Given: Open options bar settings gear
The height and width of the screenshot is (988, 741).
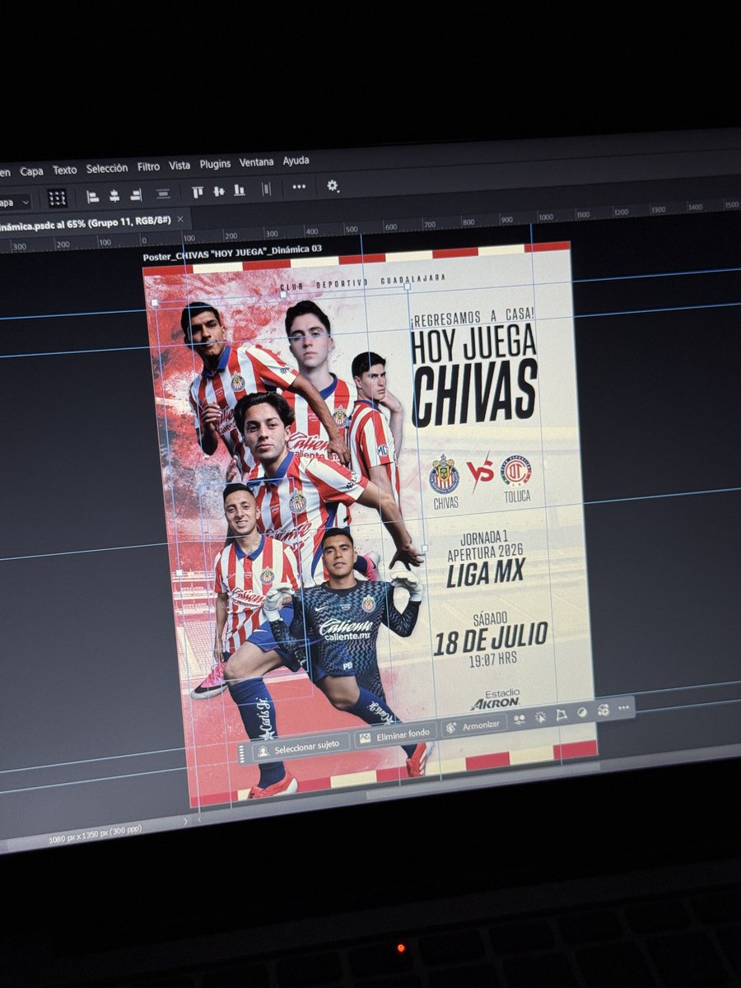Looking at the screenshot, I should (333, 185).
